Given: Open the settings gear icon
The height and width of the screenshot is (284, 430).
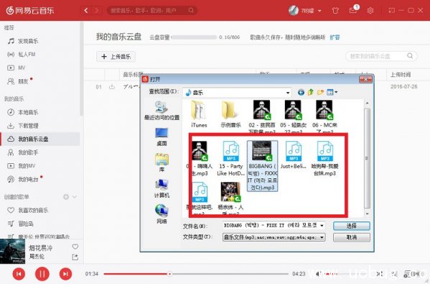Looking at the screenshot, I should (370, 11).
